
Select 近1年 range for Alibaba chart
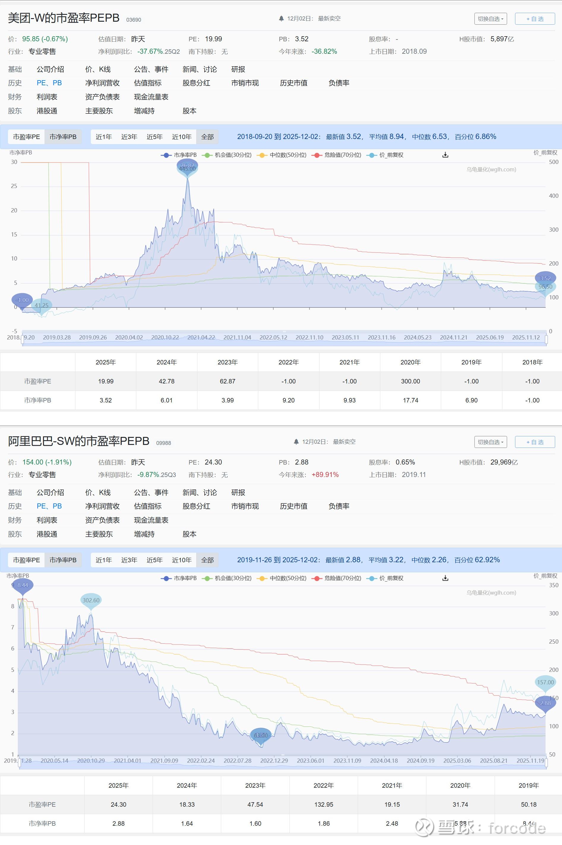pyautogui.click(x=104, y=560)
